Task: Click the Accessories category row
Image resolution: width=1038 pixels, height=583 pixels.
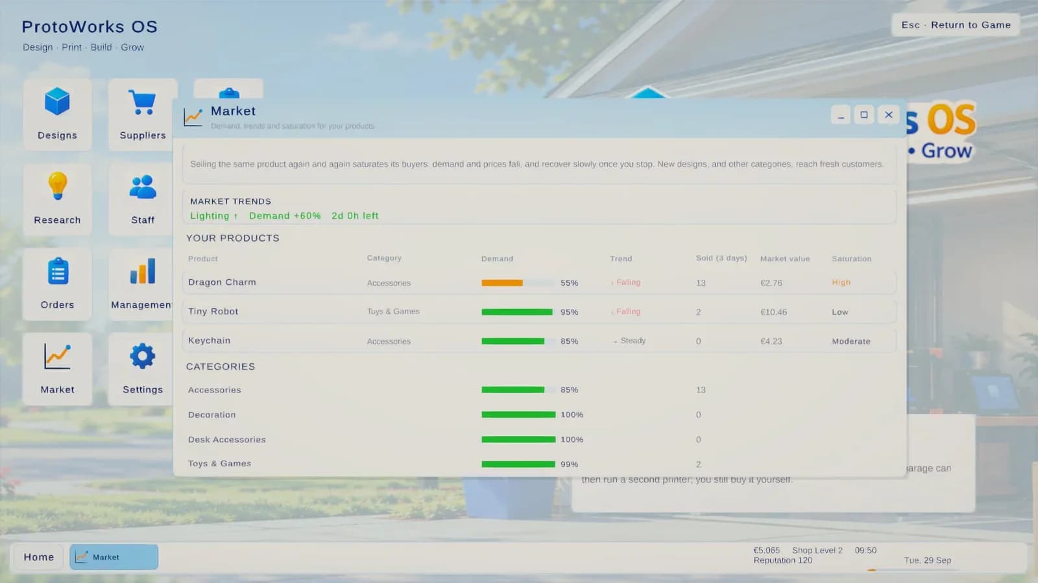Action: coord(539,390)
